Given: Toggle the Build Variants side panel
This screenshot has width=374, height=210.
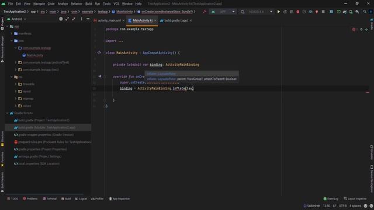Looking at the screenshot, I should pos(2,182).
